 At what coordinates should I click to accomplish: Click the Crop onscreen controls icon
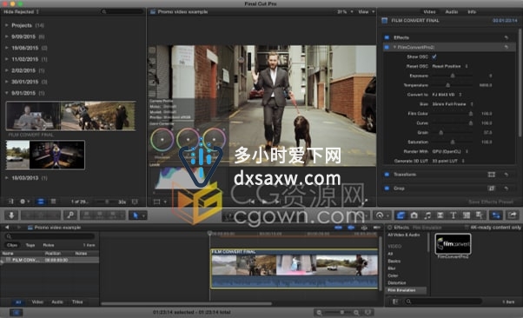click(492, 189)
